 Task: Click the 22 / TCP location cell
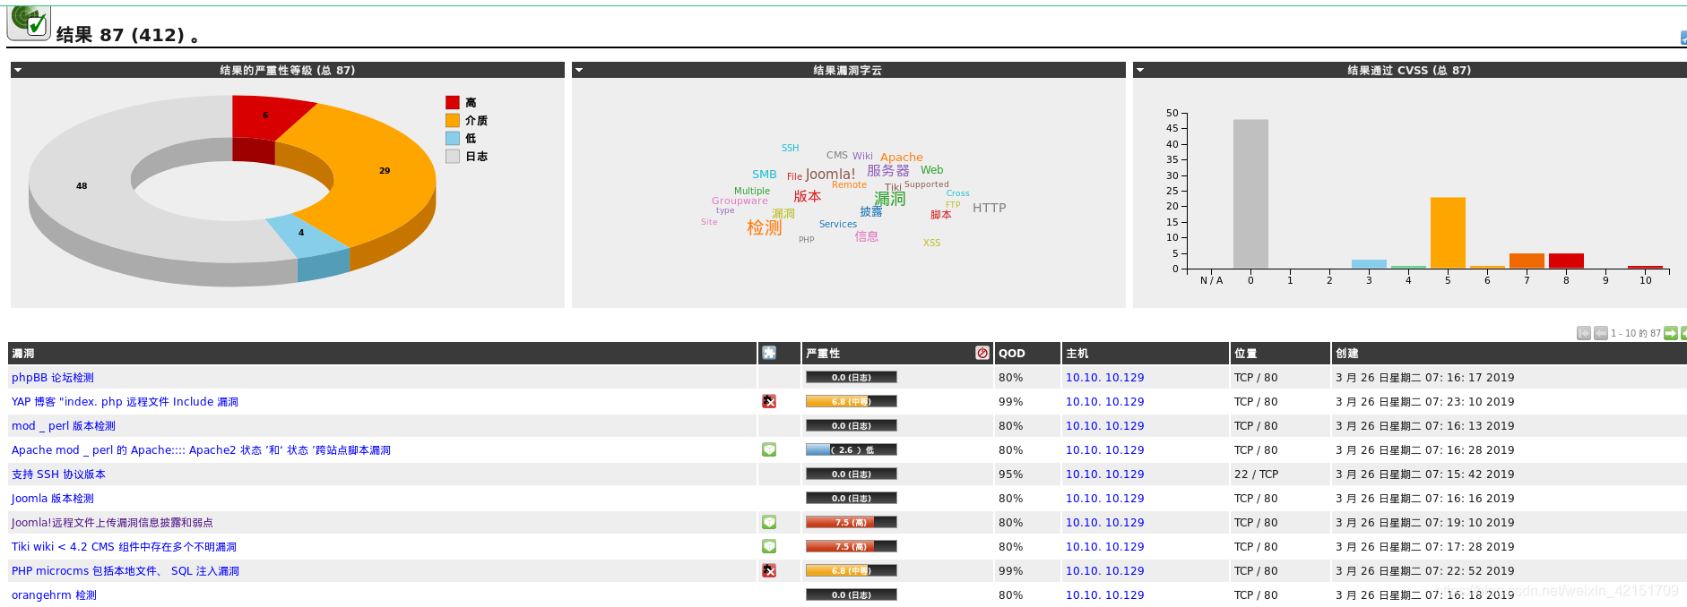[x=1256, y=474]
